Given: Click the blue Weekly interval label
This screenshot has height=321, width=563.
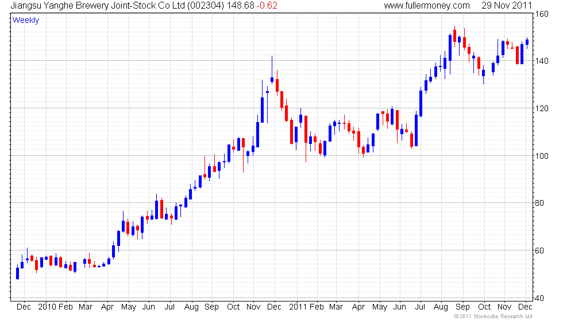Looking at the screenshot, I should click(26, 21).
